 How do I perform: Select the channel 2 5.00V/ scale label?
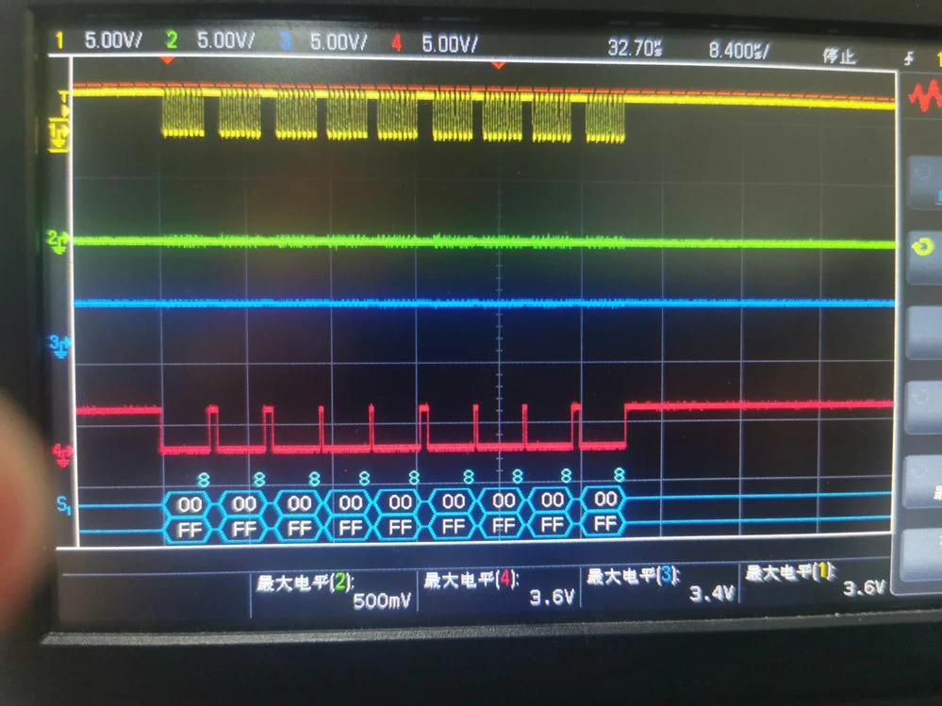[225, 41]
